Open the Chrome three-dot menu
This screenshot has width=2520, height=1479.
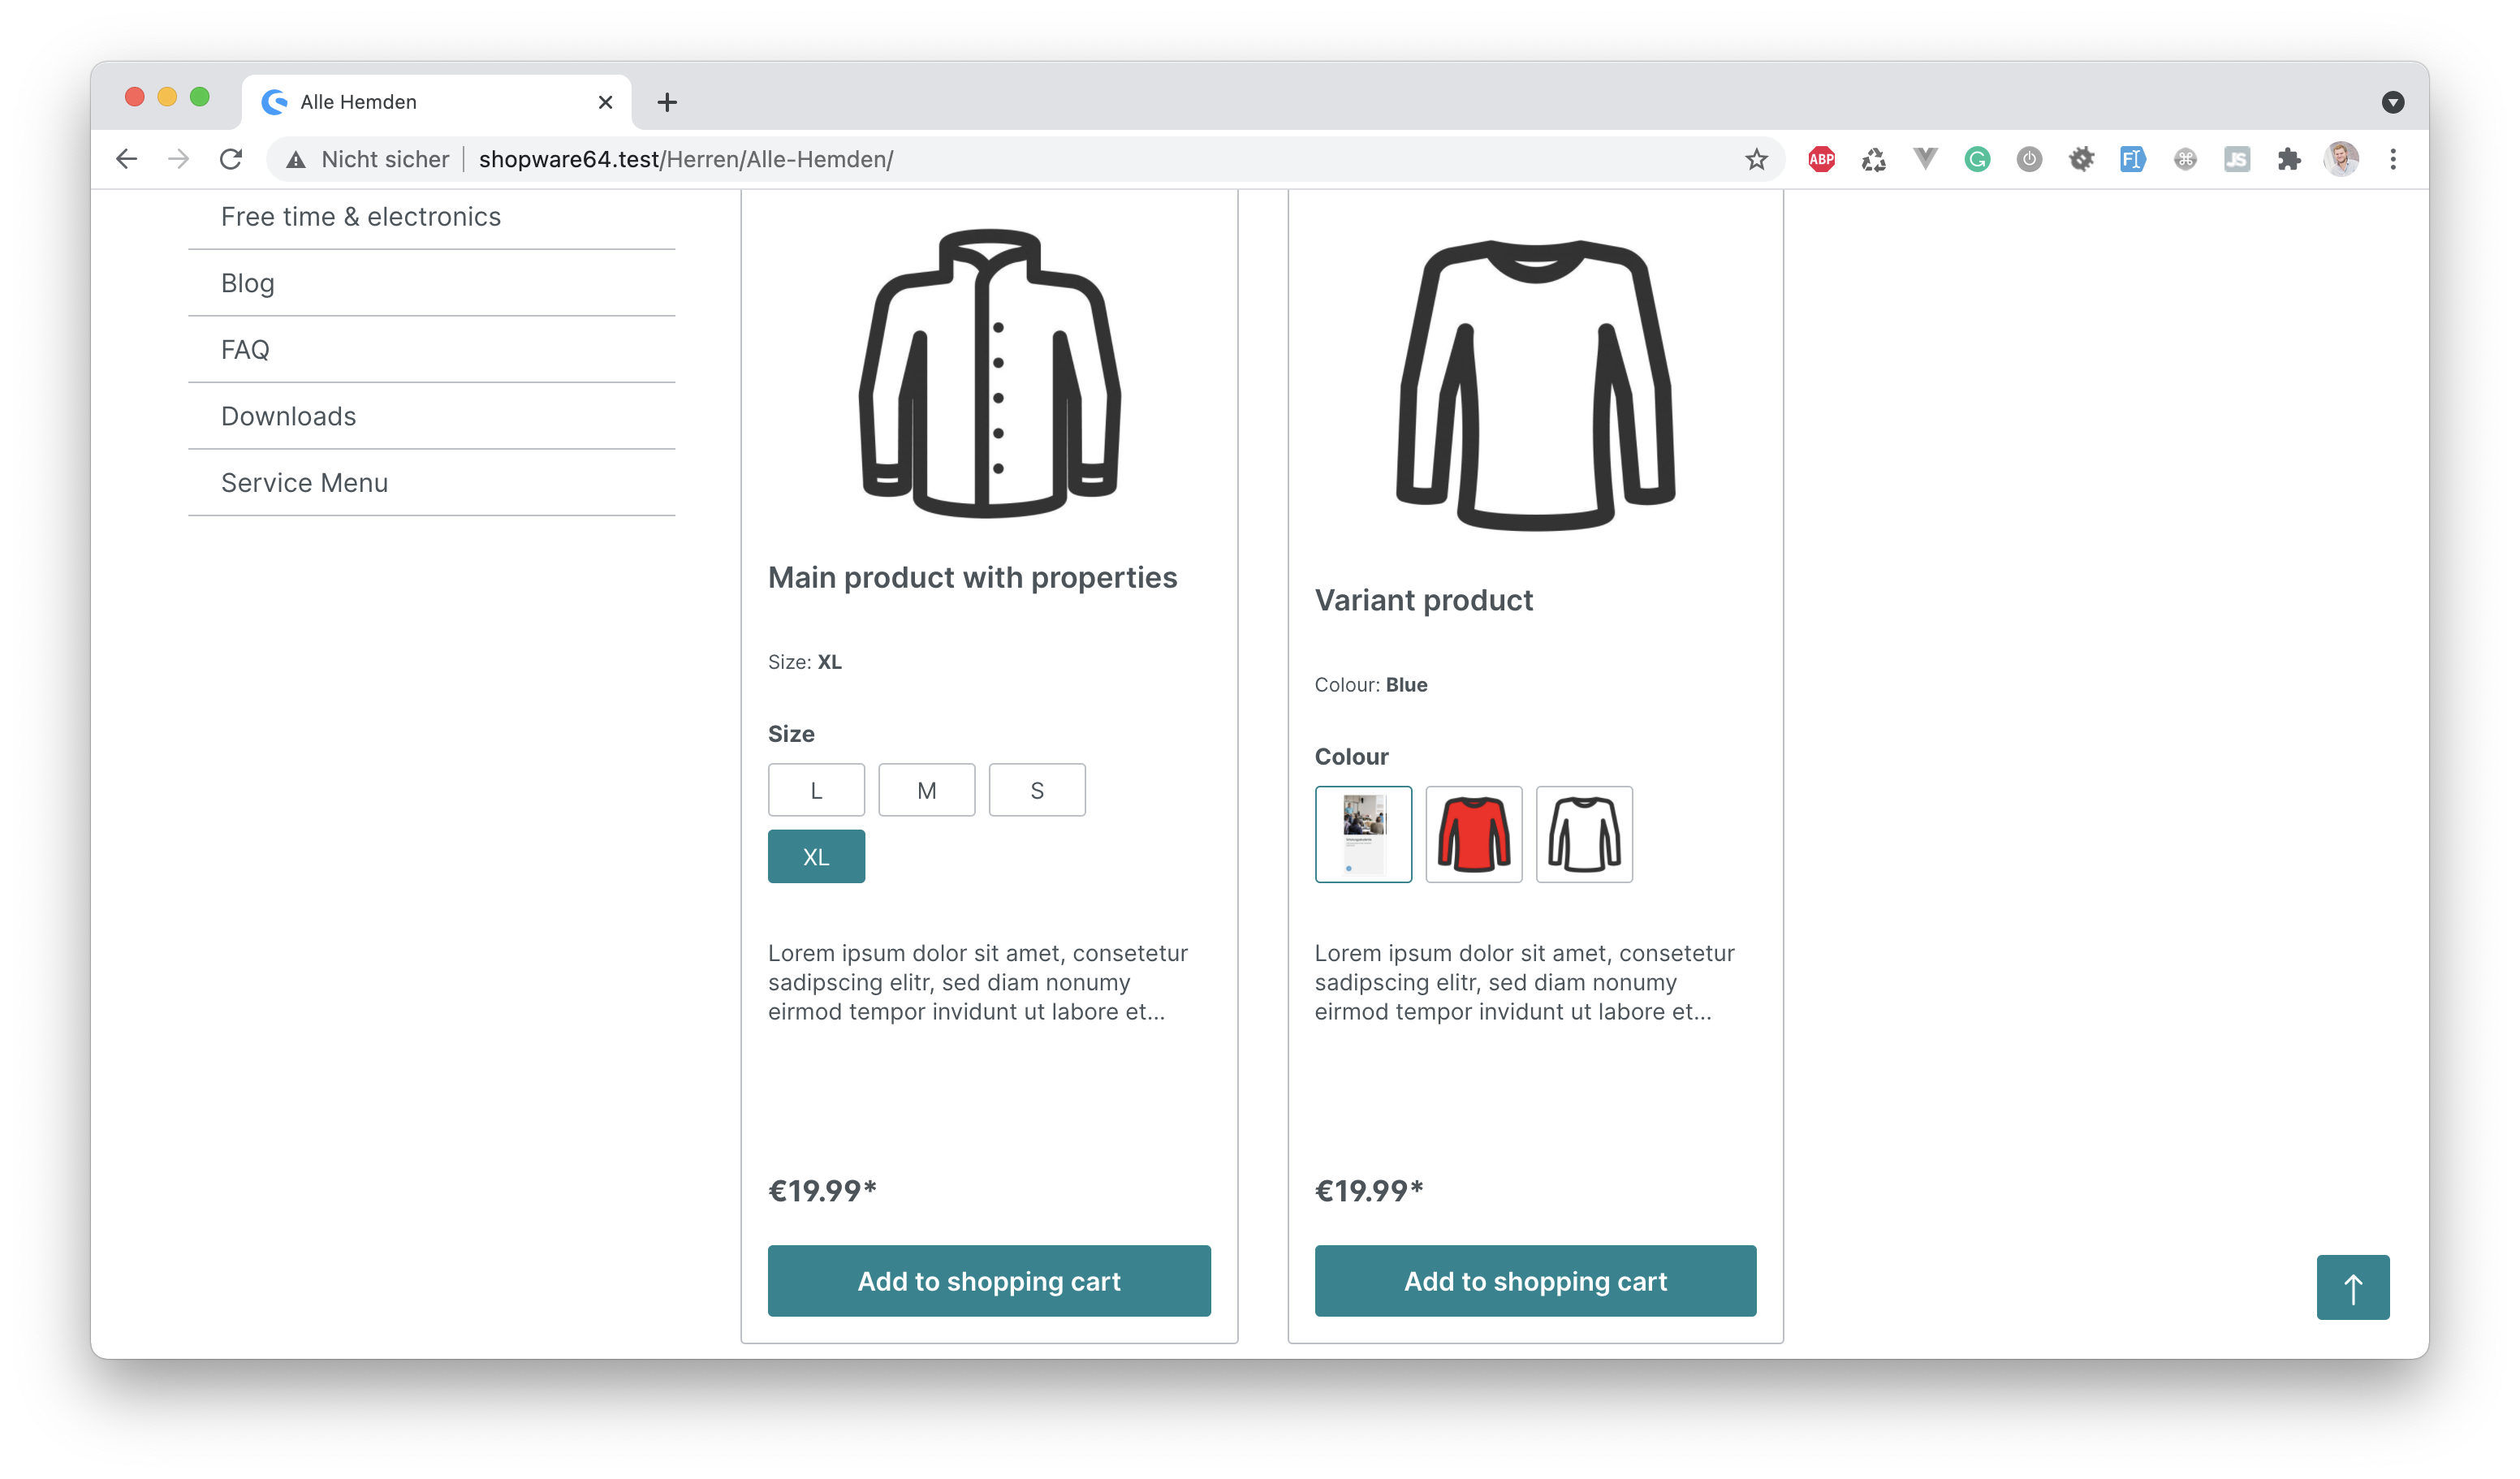(x=2393, y=159)
